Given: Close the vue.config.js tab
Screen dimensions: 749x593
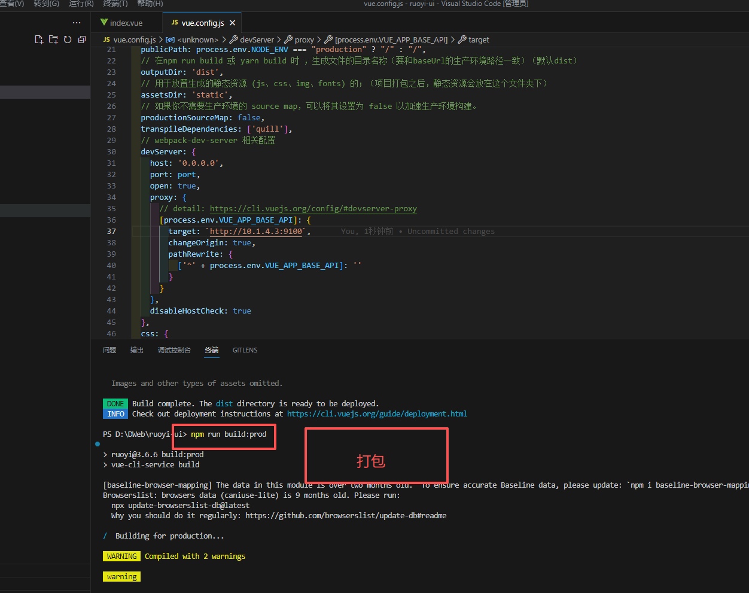Looking at the screenshot, I should point(233,23).
